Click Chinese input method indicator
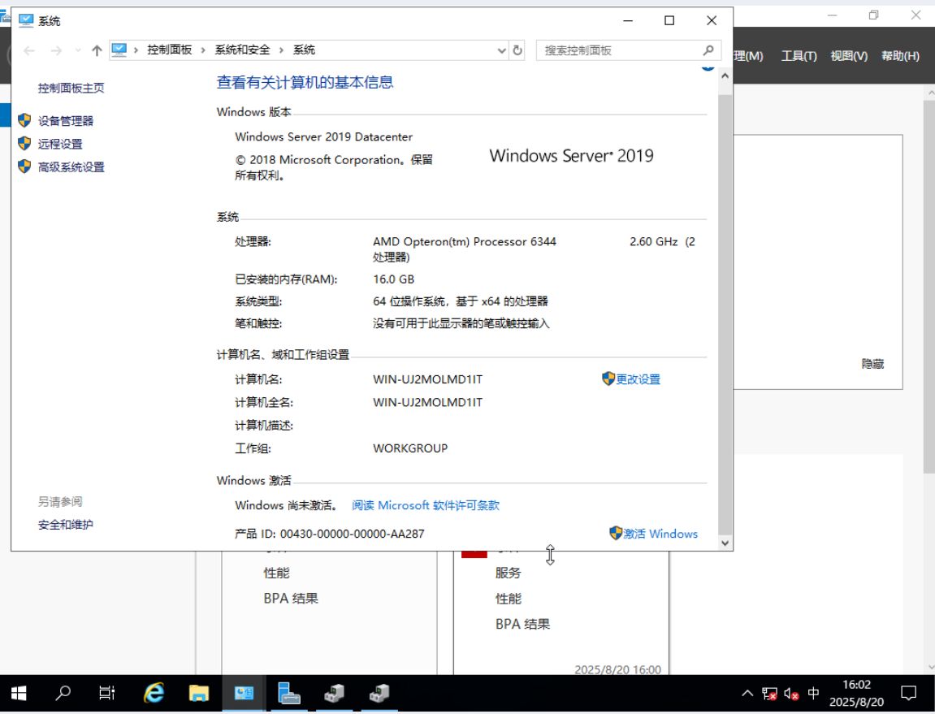 [813, 693]
